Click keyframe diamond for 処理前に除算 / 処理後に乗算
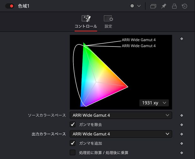 [x=181, y=153]
